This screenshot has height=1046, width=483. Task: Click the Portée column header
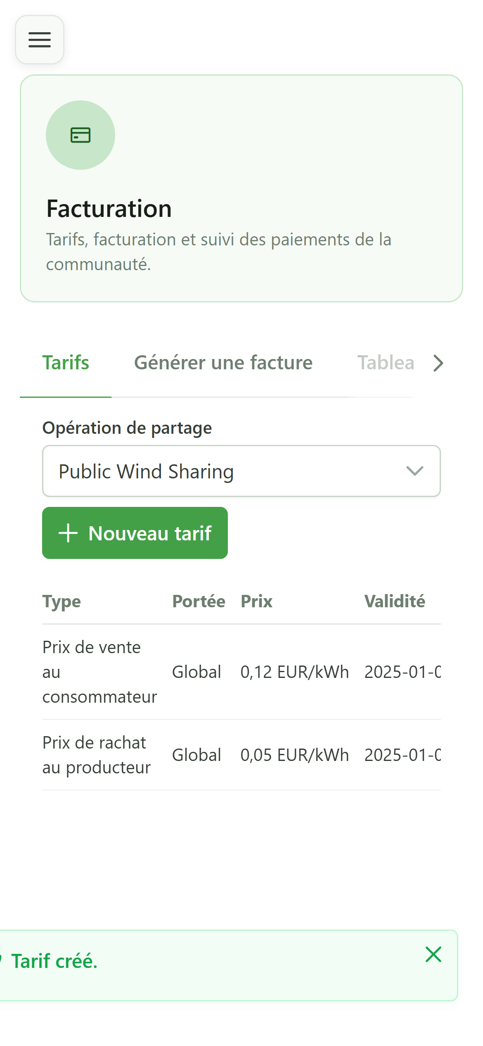pos(199,601)
